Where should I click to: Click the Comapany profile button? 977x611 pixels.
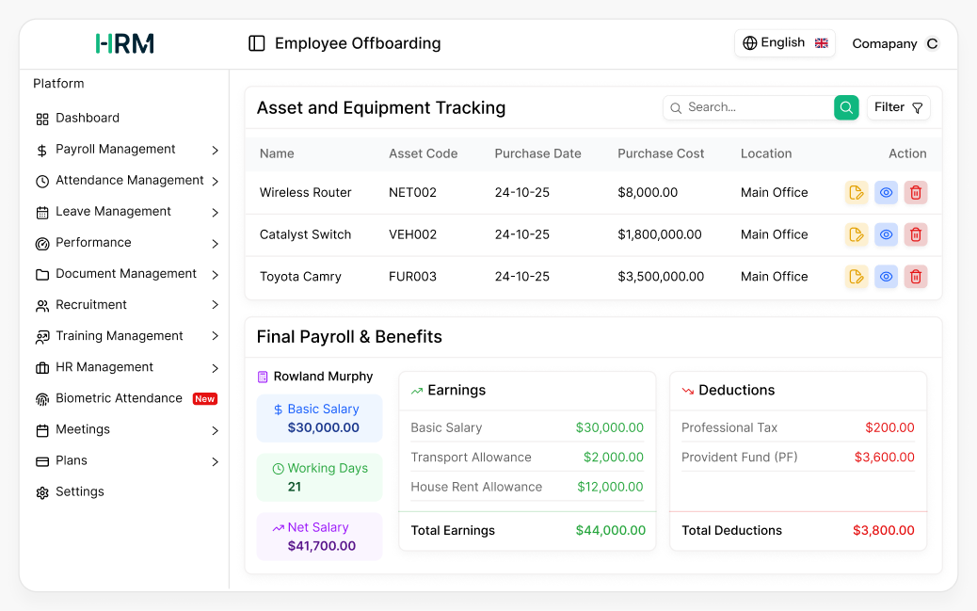893,43
